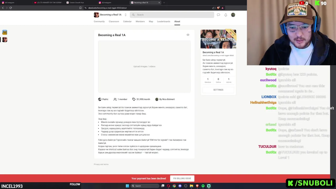Viewport: 336px width, 189px height.
Task: Open the chat messages icon
Action: pos(218,15)
